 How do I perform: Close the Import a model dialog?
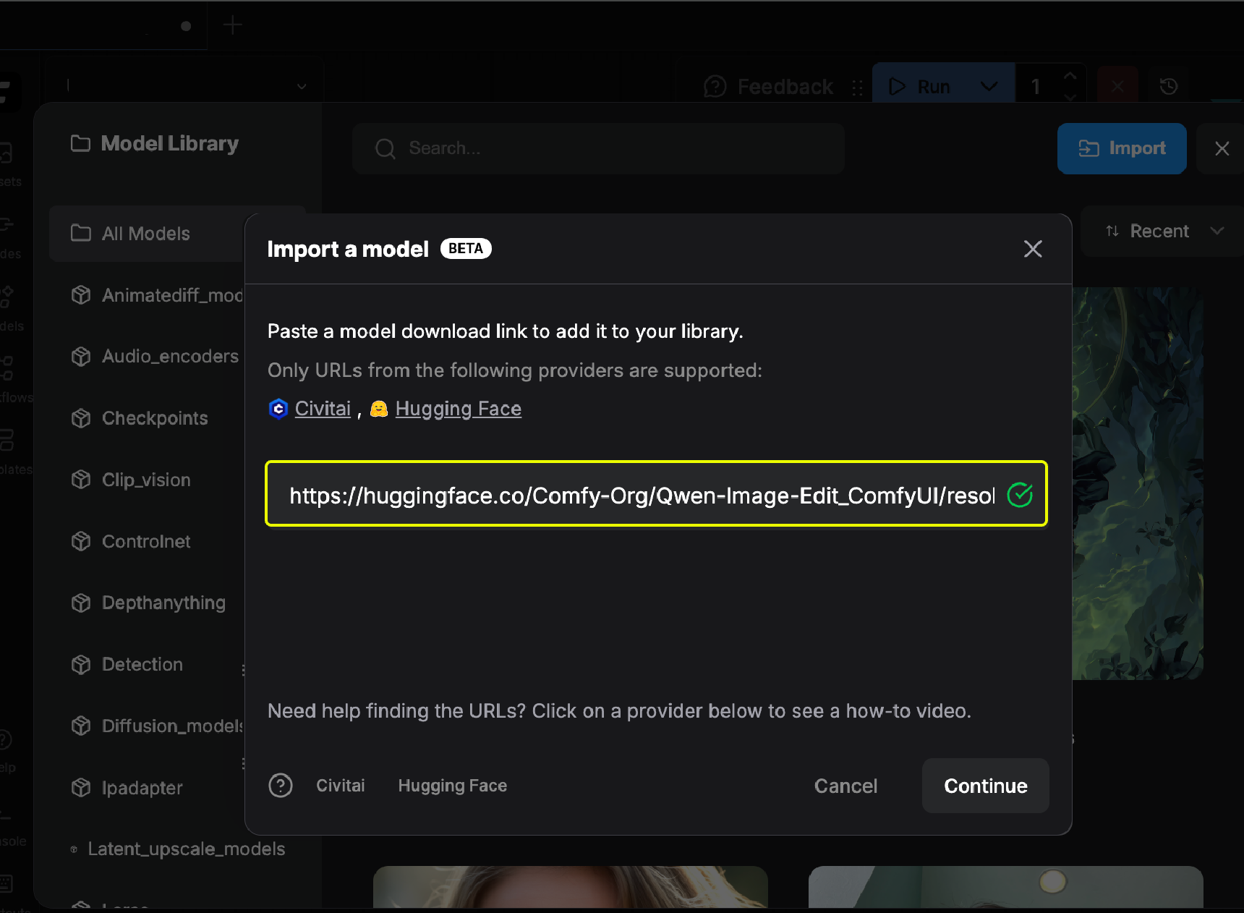(x=1033, y=249)
